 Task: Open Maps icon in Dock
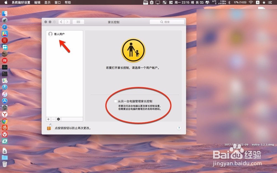point(5,81)
